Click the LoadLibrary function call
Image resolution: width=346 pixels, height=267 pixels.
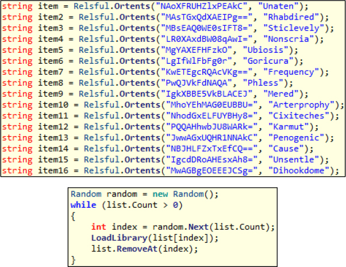[113, 238]
